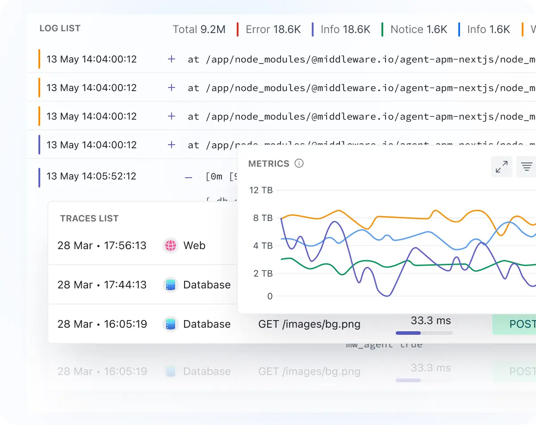Click the solid GET /images/bg.png request text
The image size is (536, 425).
(309, 324)
